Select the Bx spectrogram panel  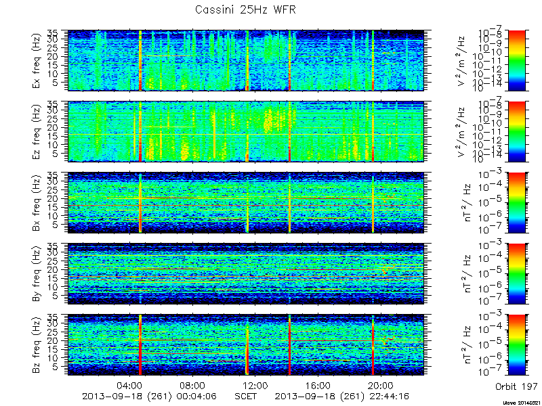[245, 202]
